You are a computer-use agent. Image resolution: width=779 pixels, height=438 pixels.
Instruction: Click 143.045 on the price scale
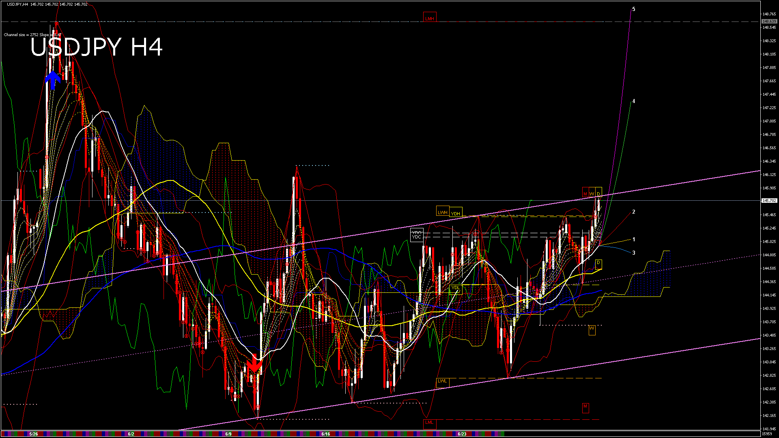click(x=769, y=362)
